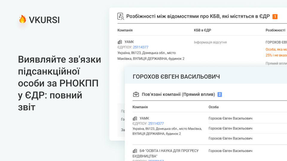The height and width of the screenshot is (161, 287).
Task: Click the КБВ discrepancies section title
Action: pos(198,16)
